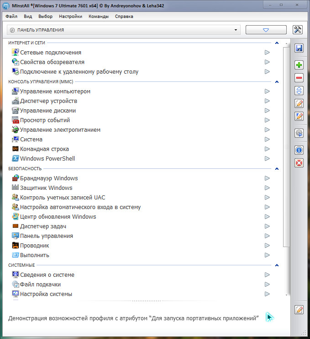This screenshot has height=339, width=310.
Task: Collapse the ИНТЕРНЕТ И СЕТИ group
Action: (x=277, y=43)
